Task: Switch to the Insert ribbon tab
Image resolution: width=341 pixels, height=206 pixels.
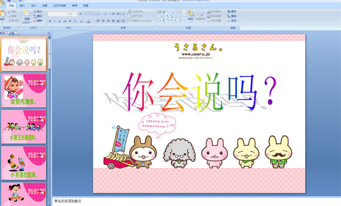Action: (x=22, y=6)
